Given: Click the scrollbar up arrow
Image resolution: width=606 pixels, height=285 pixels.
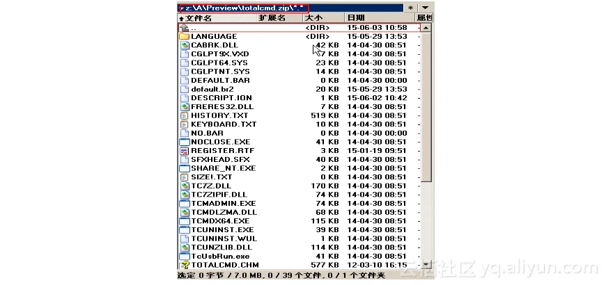Looking at the screenshot, I should (426, 28).
